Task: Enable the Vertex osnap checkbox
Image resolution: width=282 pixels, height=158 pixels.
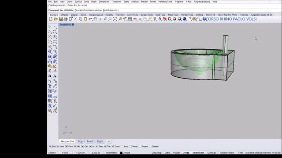Action: [130, 146]
